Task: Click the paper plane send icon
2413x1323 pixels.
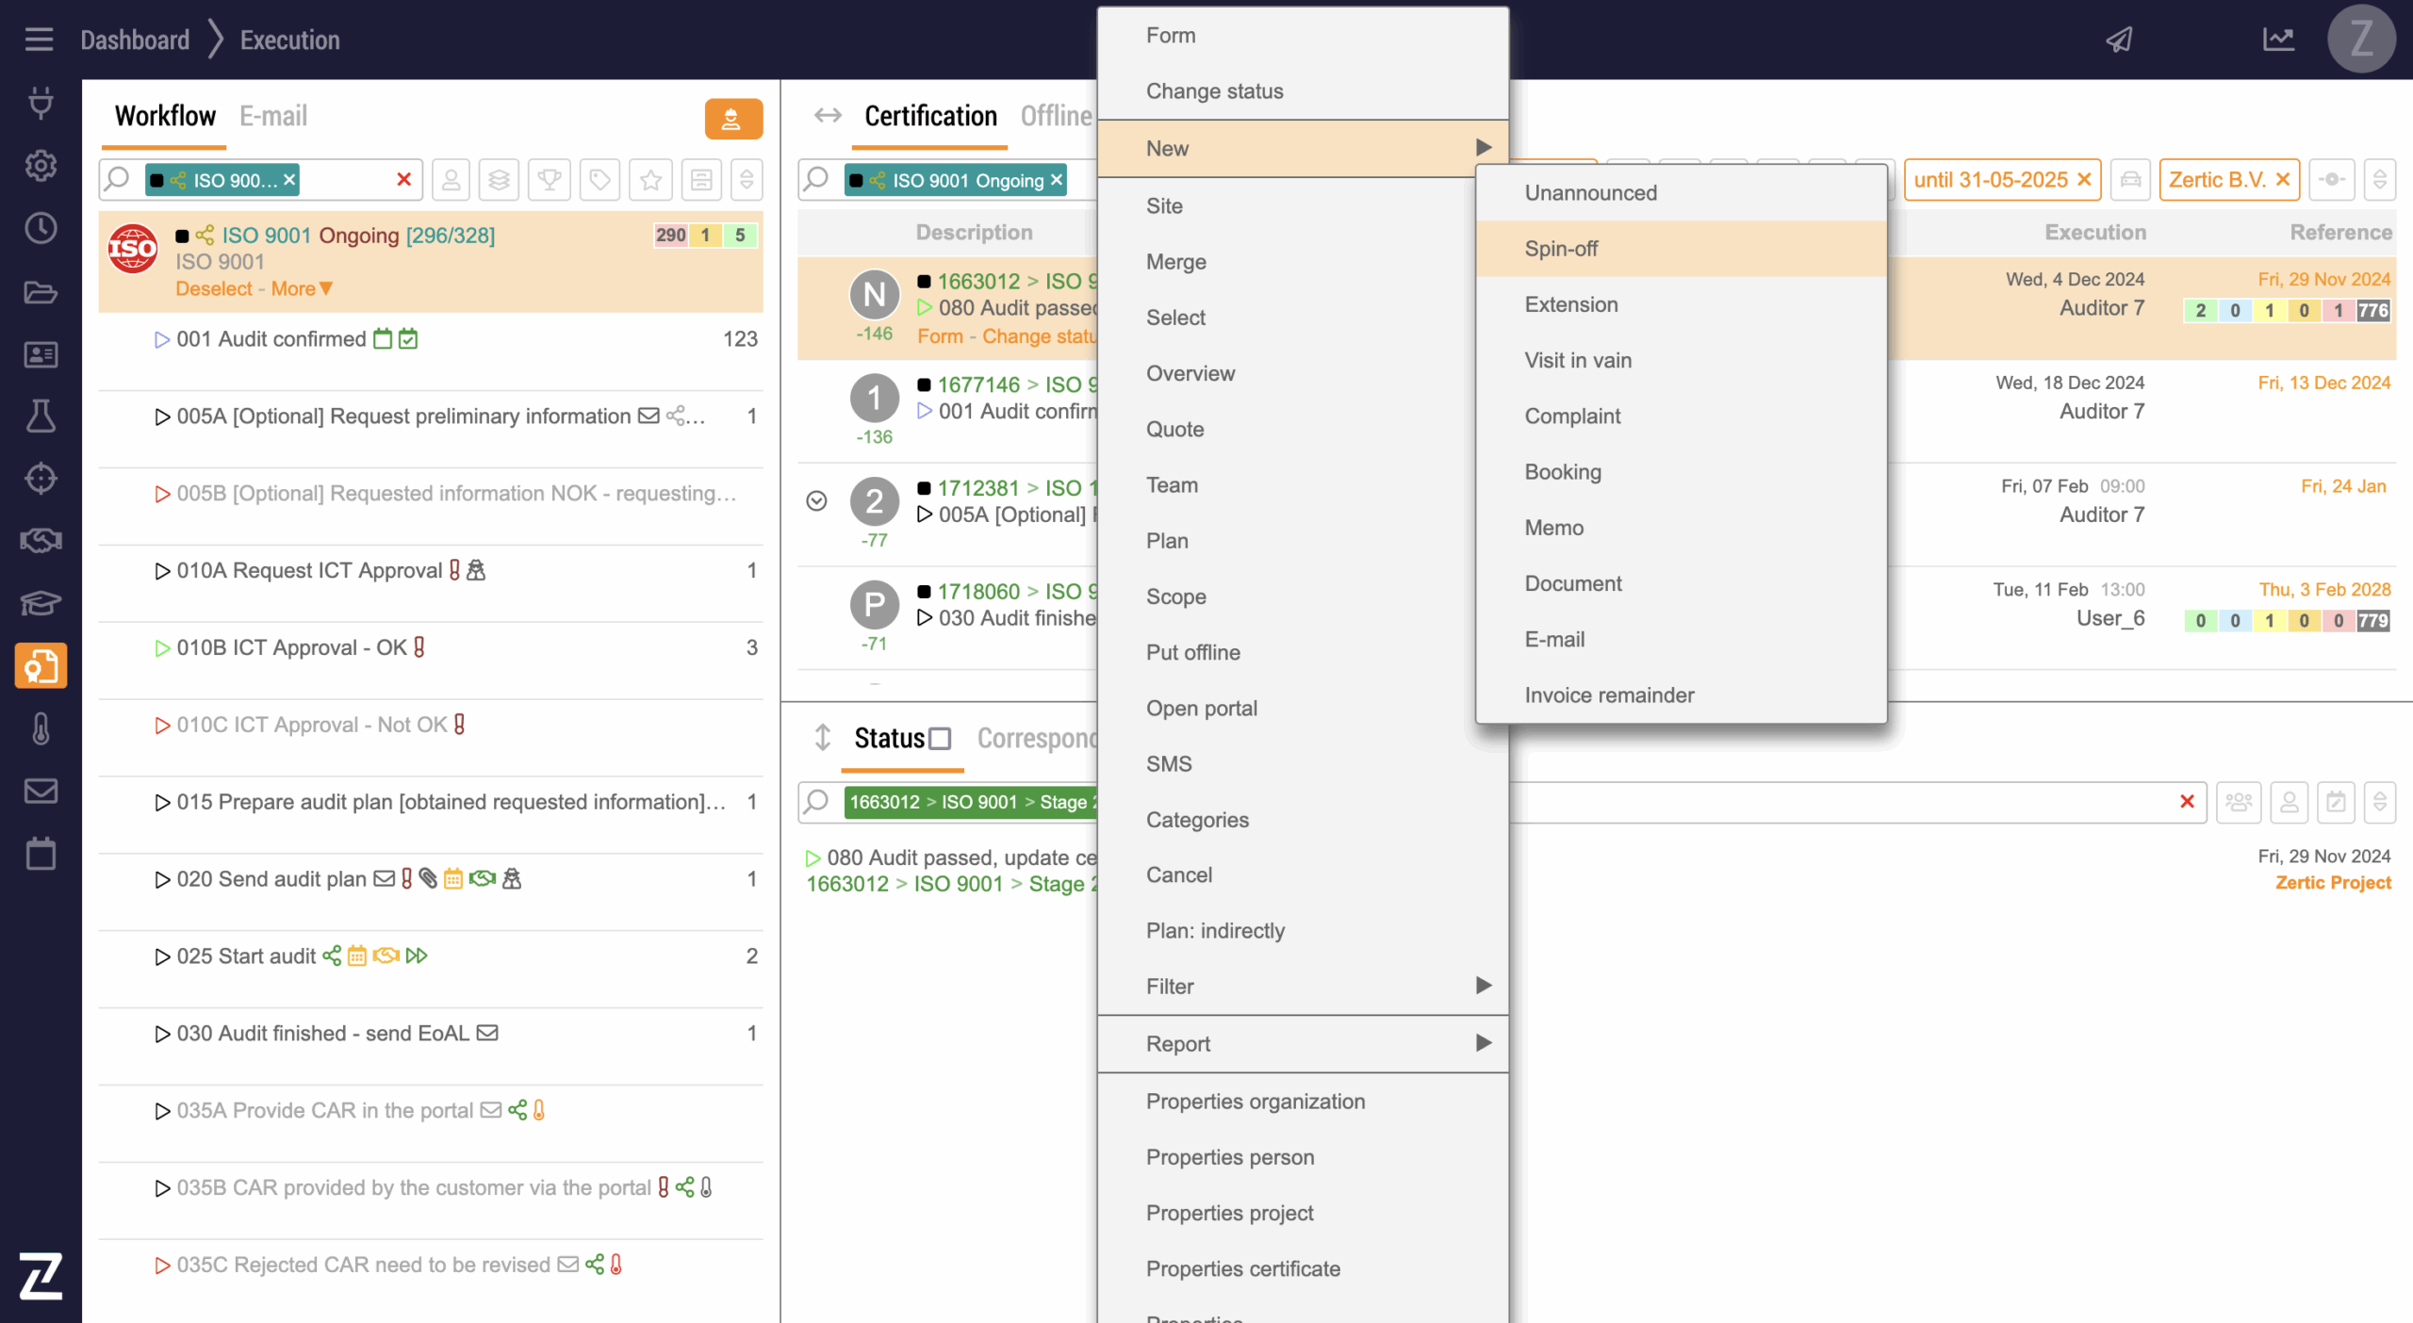Action: tap(2120, 40)
